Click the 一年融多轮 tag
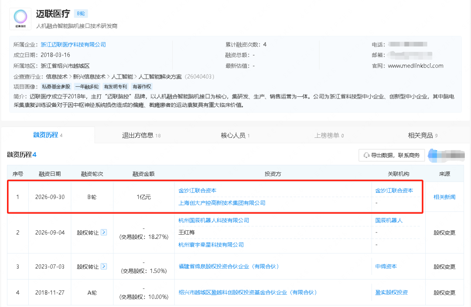Image resolution: width=471 pixels, height=307 pixels. click(87, 86)
